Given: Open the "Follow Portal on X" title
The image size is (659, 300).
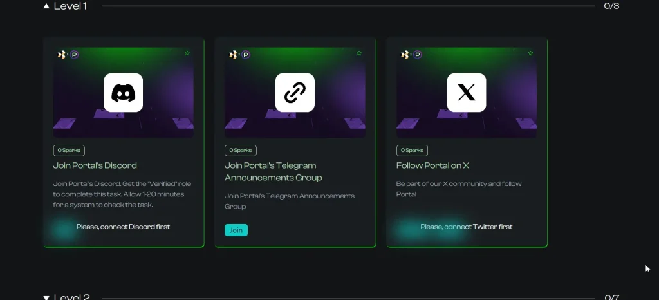Looking at the screenshot, I should pyautogui.click(x=432, y=165).
